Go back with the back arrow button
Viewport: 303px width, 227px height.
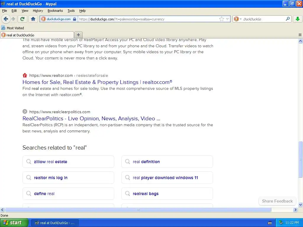(x=6, y=19)
